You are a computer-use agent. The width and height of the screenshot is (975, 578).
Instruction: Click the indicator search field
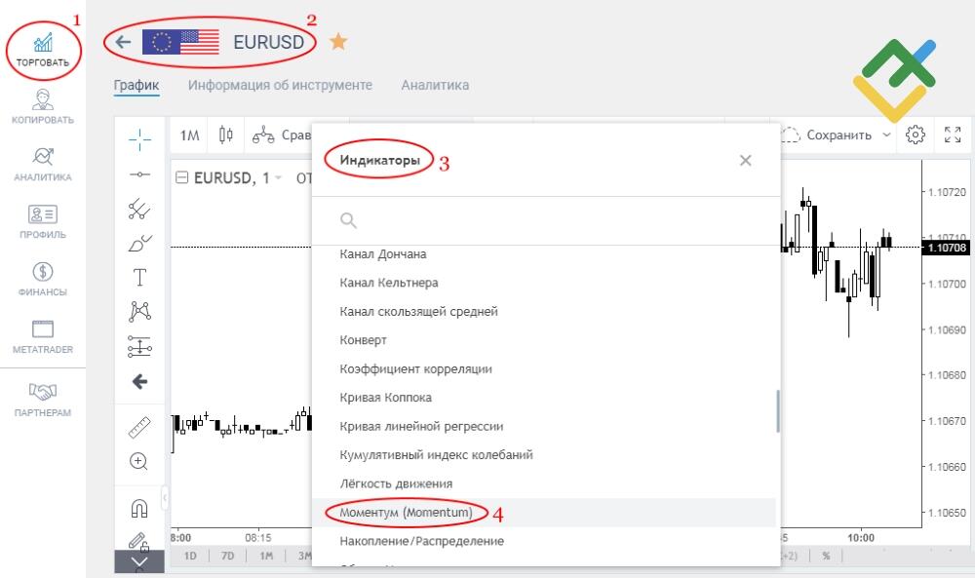point(546,220)
